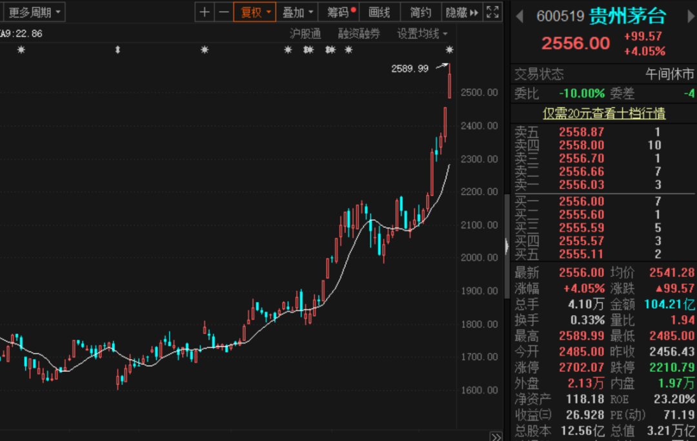697x441 pixels.
Task: Click the rightmost star event marker
Action: tap(450, 50)
